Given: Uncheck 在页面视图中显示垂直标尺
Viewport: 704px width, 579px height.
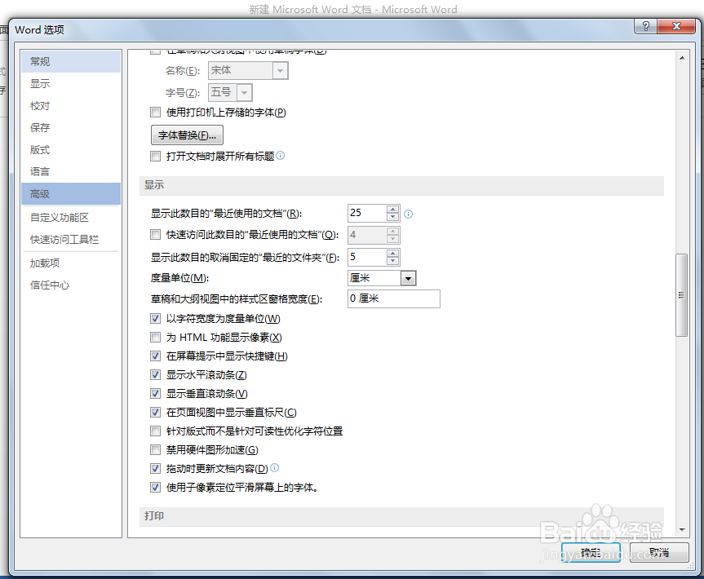Looking at the screenshot, I should pos(155,412).
